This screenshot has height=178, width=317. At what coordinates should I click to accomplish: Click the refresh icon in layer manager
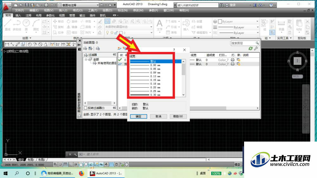coord(250,48)
